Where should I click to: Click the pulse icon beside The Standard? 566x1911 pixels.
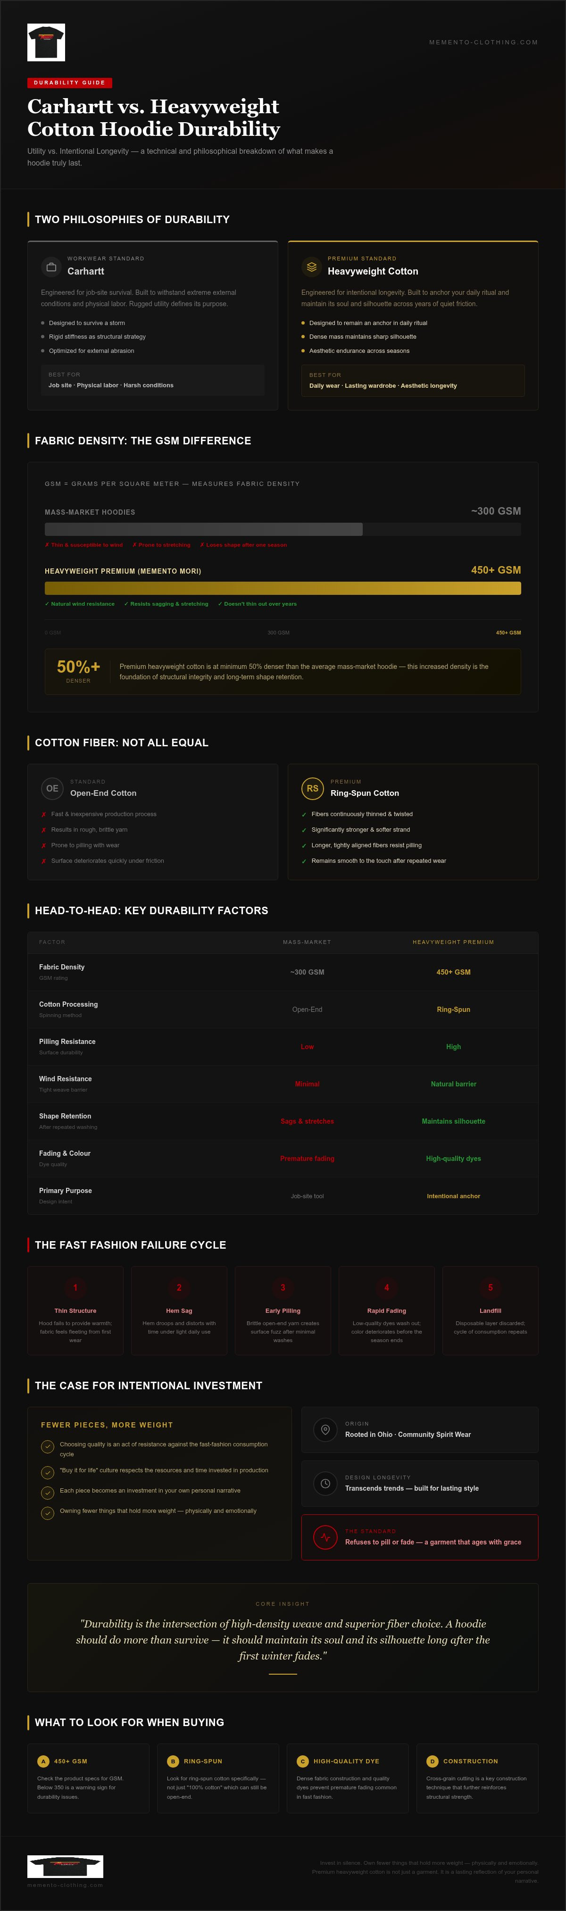coord(325,1537)
